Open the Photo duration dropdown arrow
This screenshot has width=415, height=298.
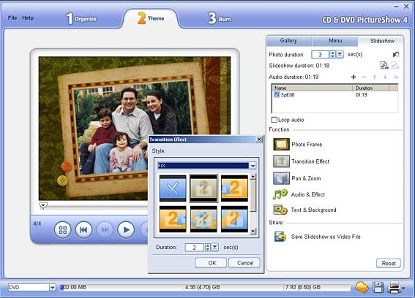tap(340, 55)
